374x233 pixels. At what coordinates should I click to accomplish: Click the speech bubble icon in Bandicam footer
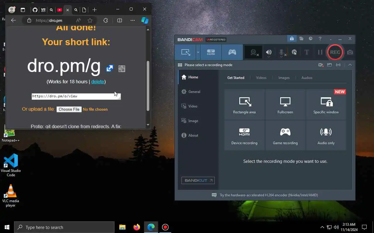click(x=214, y=195)
